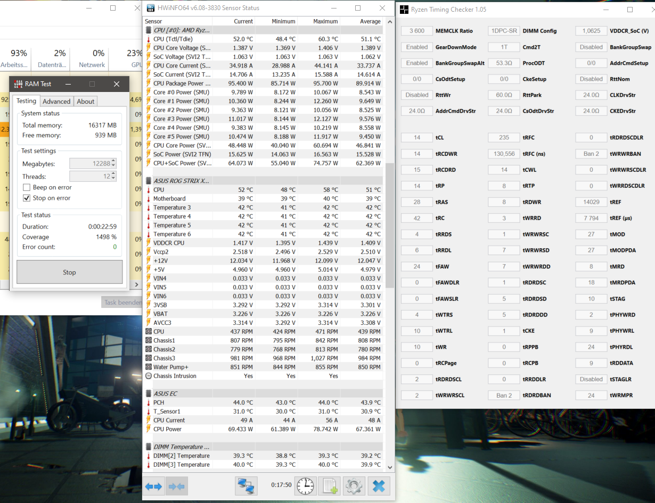
Task: Click icon of Chassis Intrusion row
Action: coord(149,376)
